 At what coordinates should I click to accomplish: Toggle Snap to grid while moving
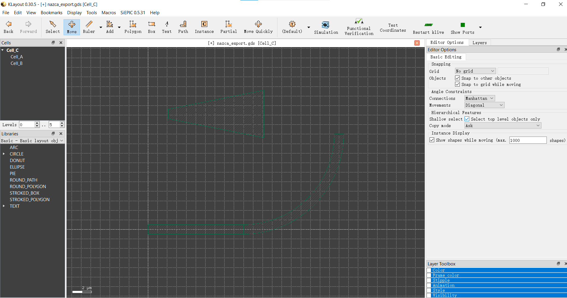point(457,84)
